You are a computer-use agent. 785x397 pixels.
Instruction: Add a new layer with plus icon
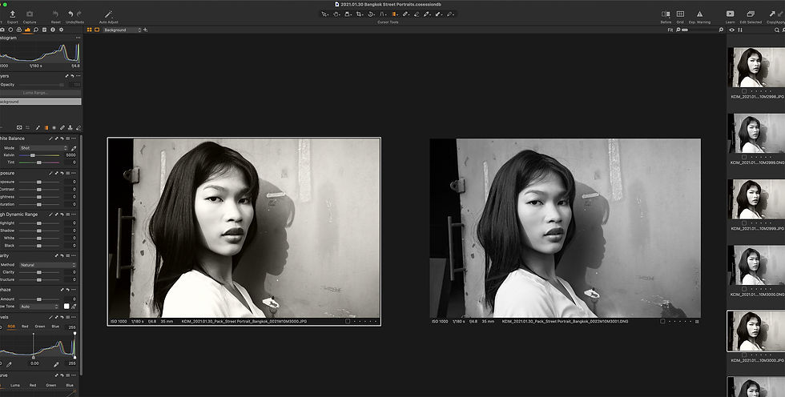click(x=146, y=30)
